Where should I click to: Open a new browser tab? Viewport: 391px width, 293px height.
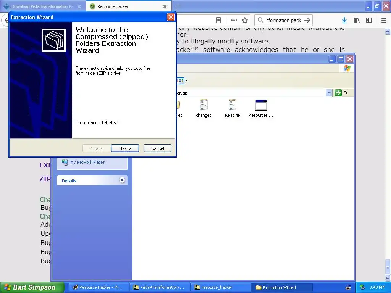coord(178,6)
